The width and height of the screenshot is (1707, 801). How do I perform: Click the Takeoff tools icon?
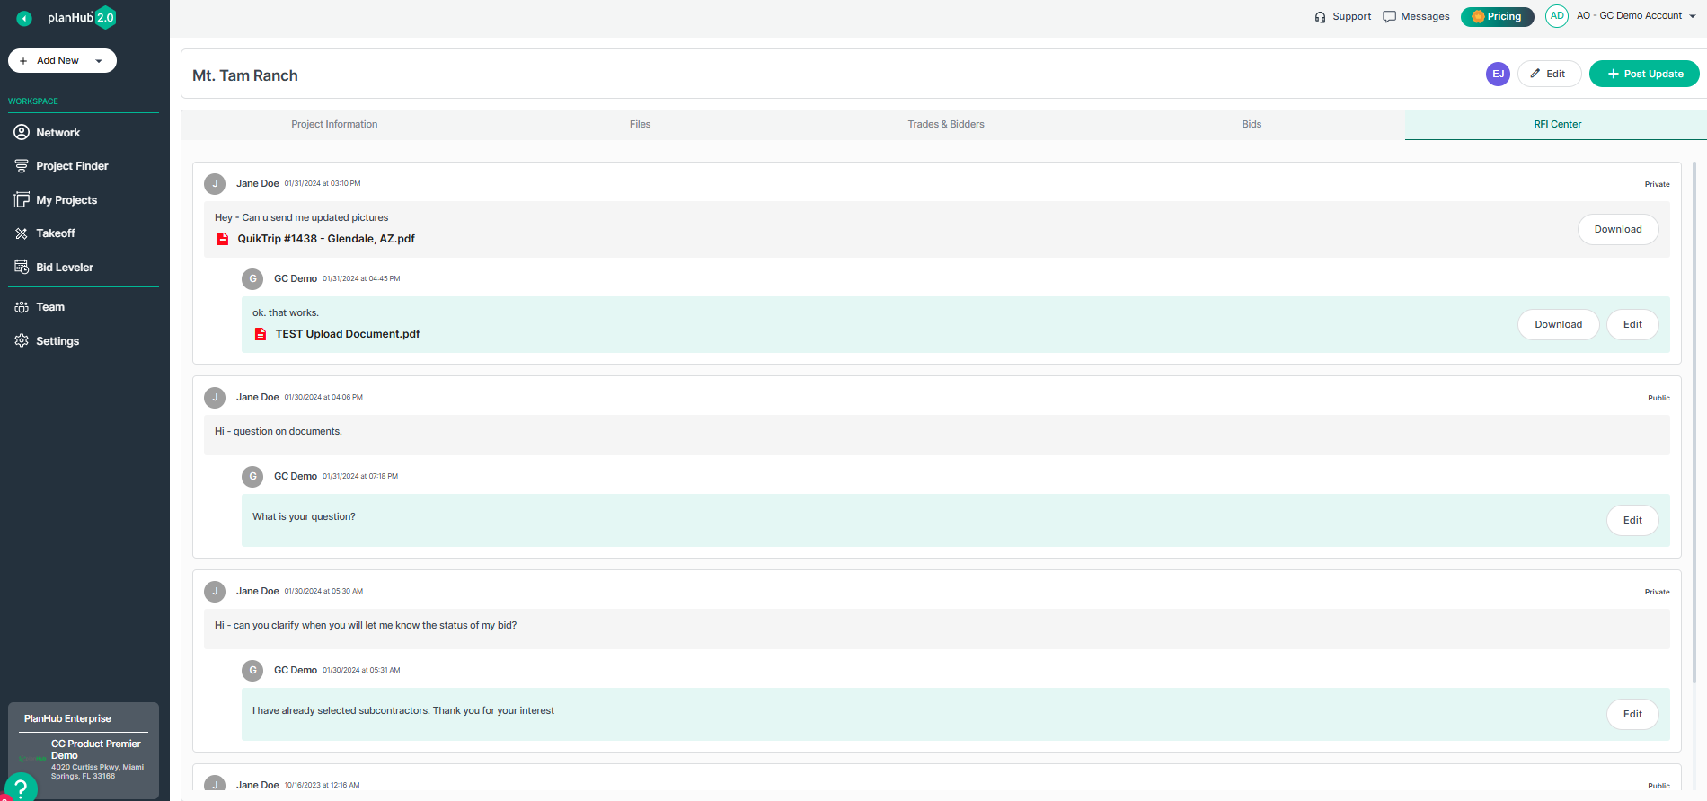pos(22,233)
